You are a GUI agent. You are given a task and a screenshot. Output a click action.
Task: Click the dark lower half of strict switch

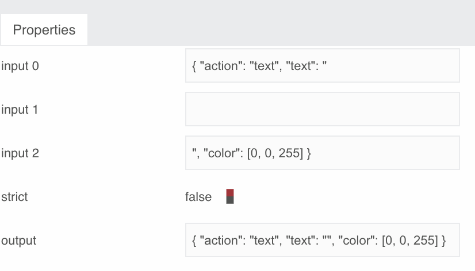coord(230,200)
